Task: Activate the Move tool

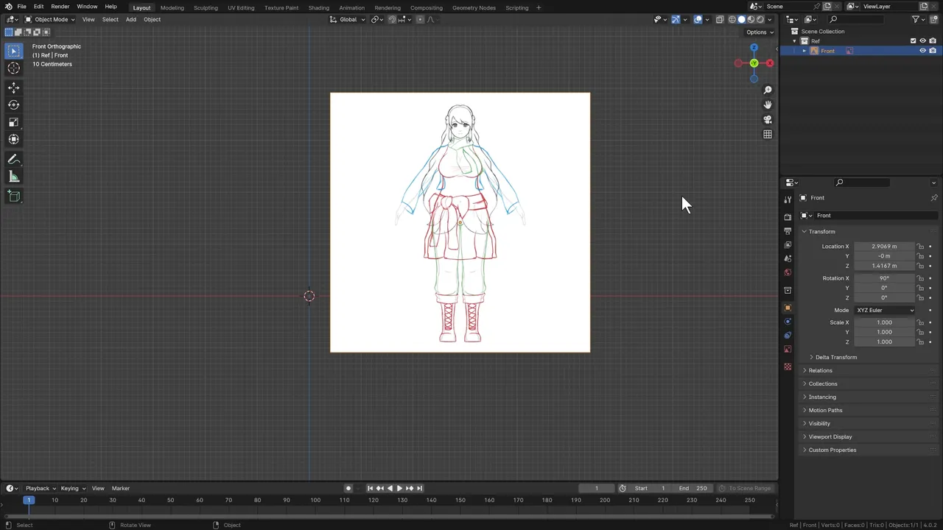Action: pyautogui.click(x=13, y=88)
